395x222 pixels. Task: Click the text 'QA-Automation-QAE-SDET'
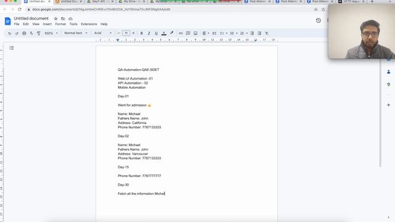(x=138, y=70)
